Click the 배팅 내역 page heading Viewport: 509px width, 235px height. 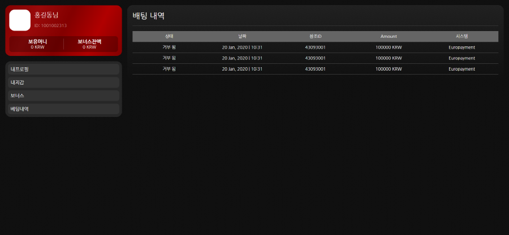tap(149, 16)
